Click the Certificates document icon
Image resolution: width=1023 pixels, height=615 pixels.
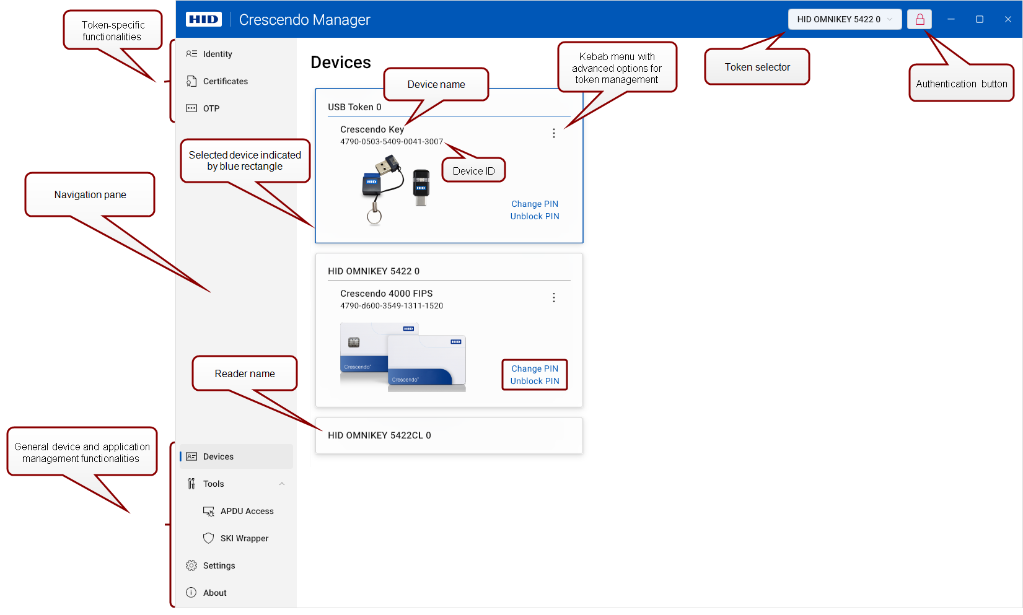(191, 81)
